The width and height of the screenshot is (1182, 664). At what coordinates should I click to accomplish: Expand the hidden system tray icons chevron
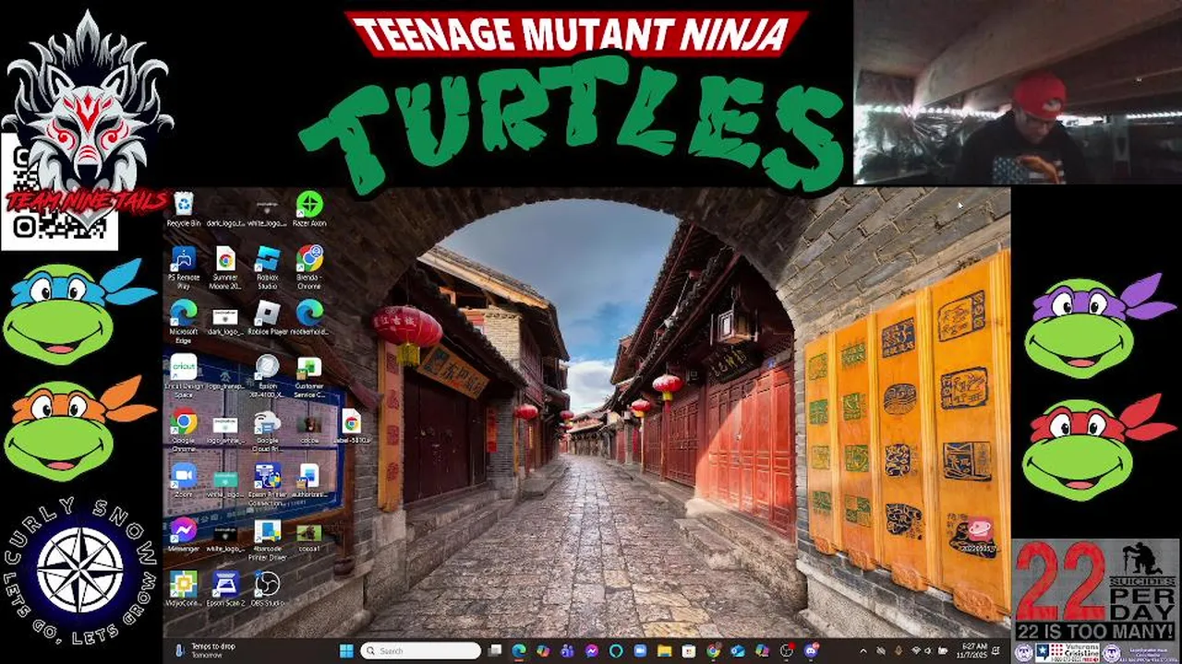(863, 651)
